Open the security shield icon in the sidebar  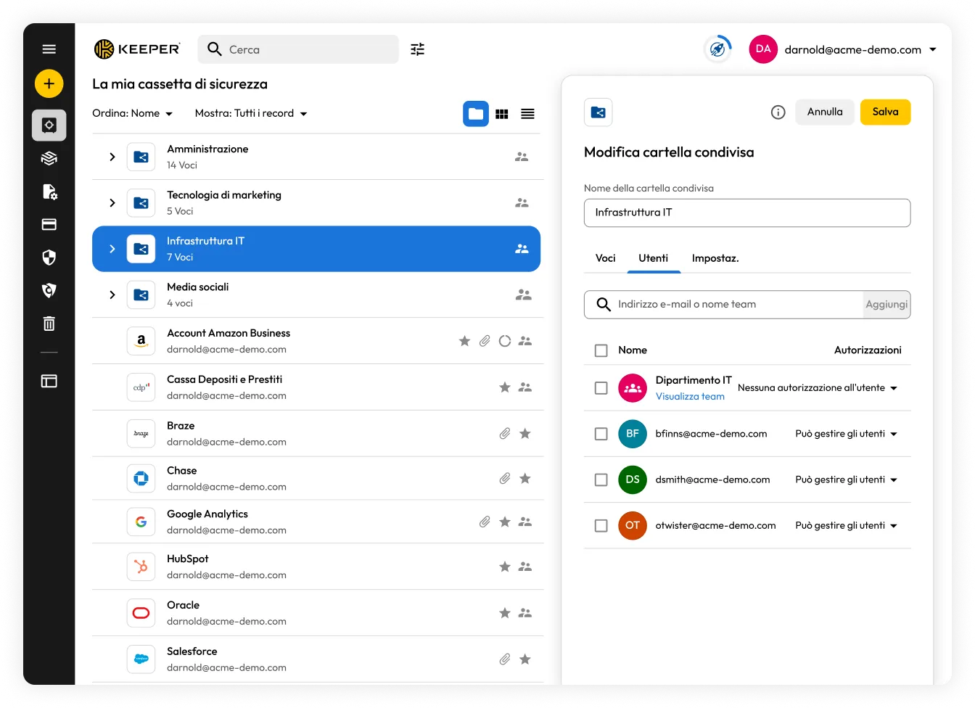[49, 258]
